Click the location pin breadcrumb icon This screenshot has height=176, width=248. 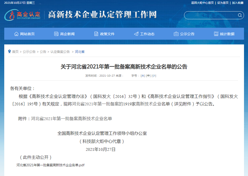[9, 51]
